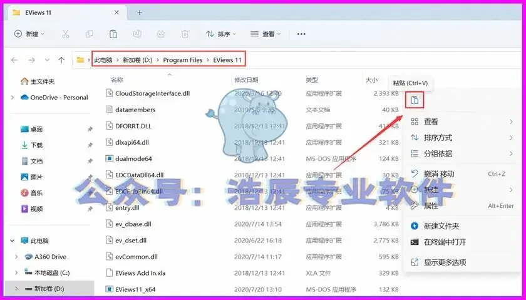Click 此电脑 in the address breadcrumb
This screenshot has height=300, width=526.
(103, 60)
